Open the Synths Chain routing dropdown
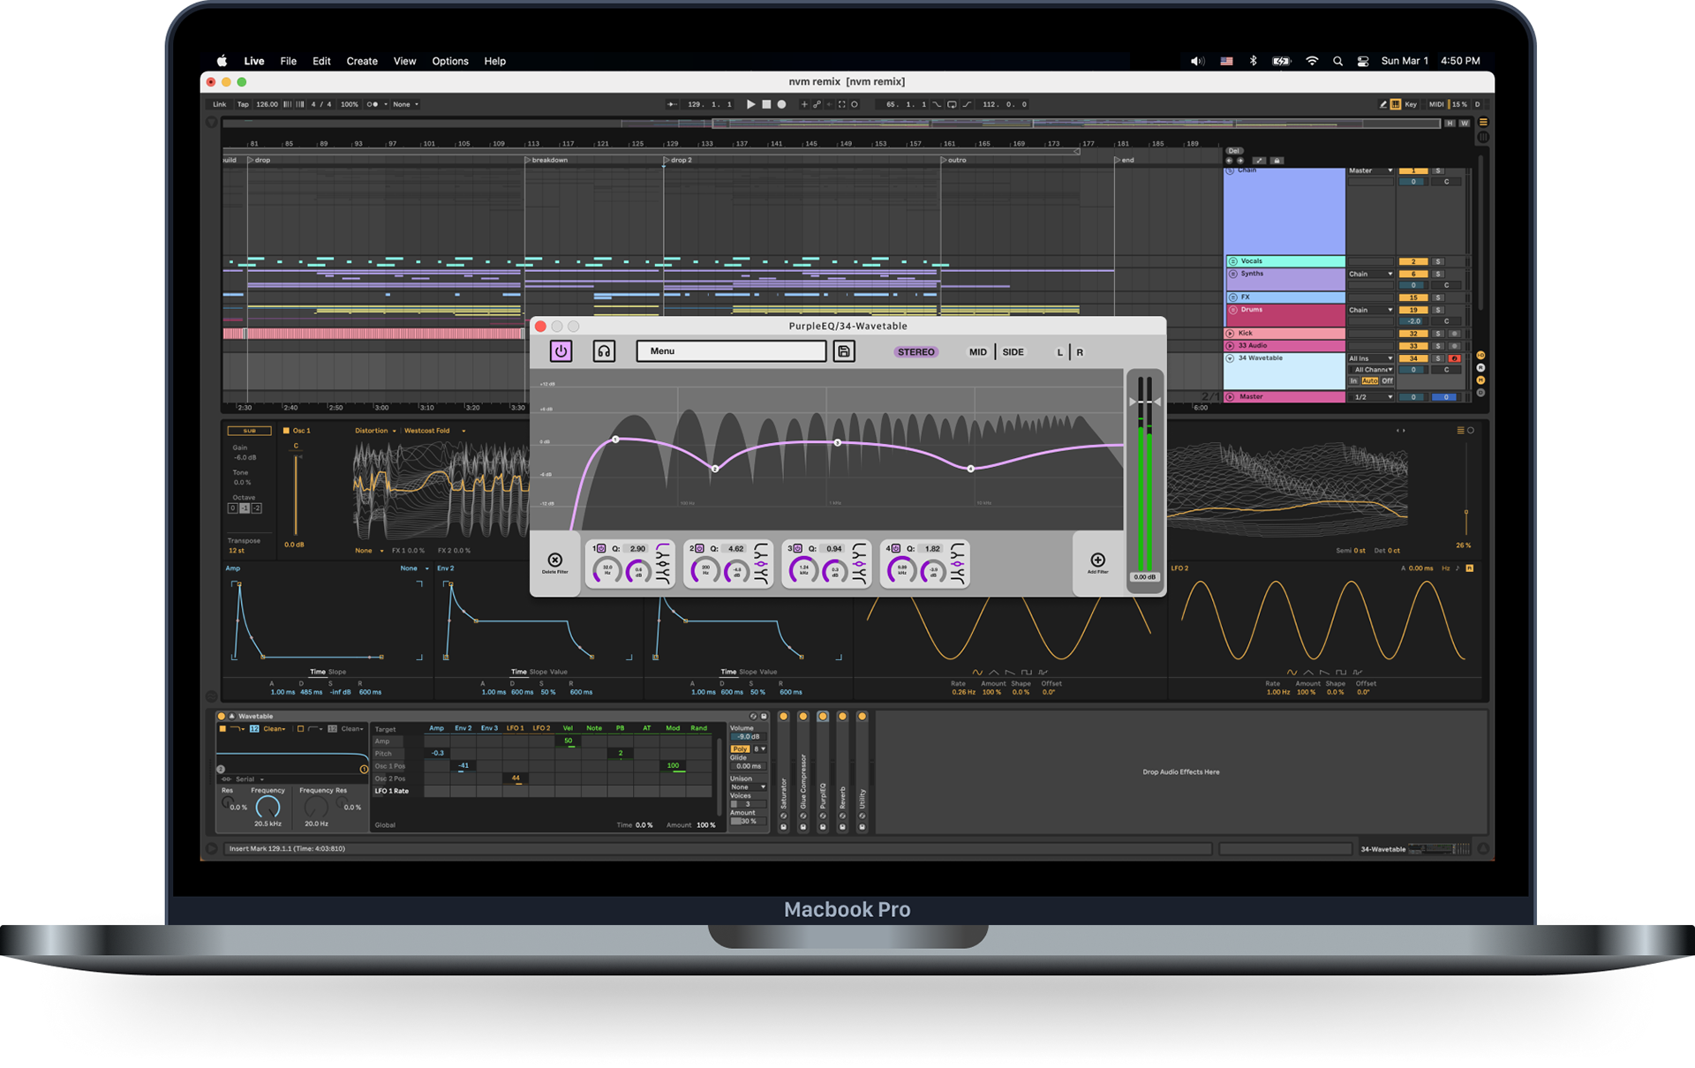This screenshot has height=1068, width=1695. [1371, 274]
